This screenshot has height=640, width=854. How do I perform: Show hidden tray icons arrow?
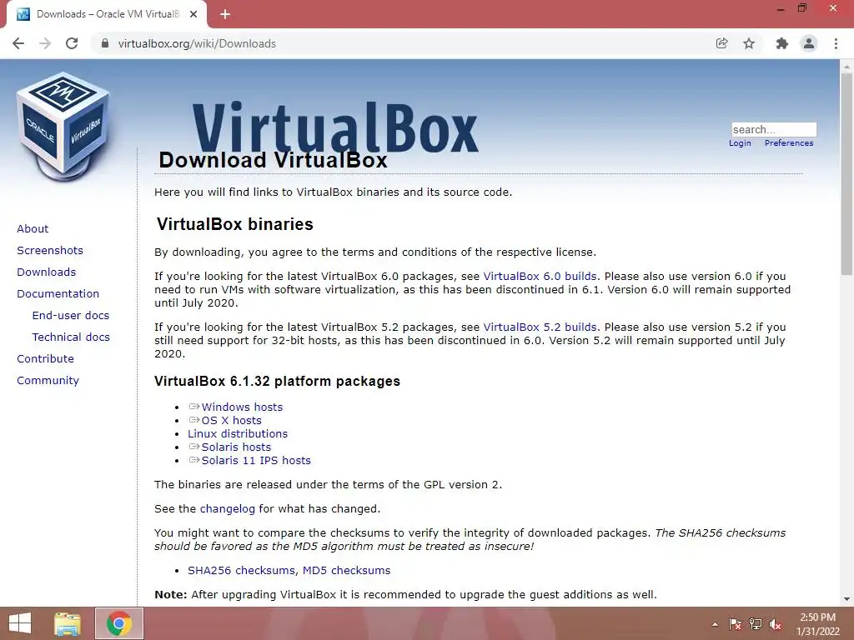coord(715,625)
